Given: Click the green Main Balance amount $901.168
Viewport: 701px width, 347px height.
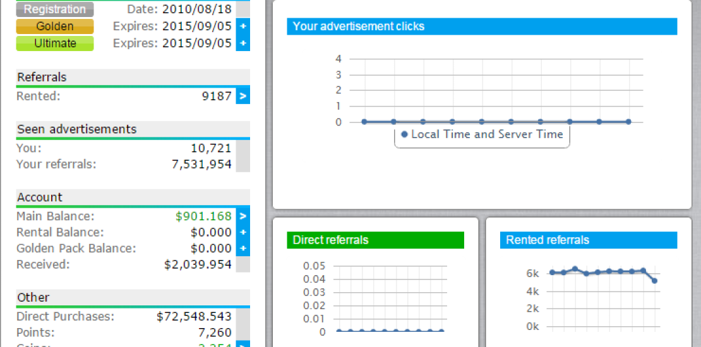Looking at the screenshot, I should click(203, 216).
